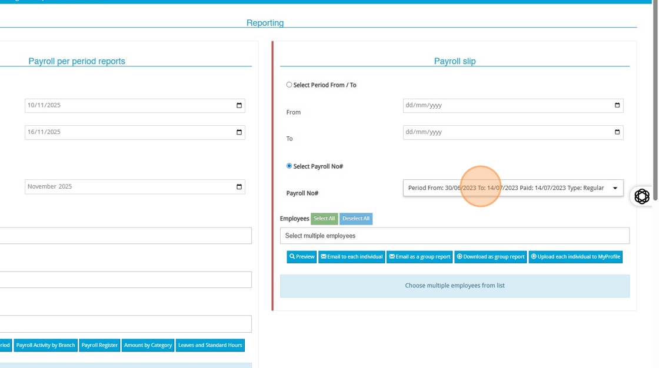659x368 pixels.
Task: Click Preview button with magnifier icon
Action: click(x=302, y=257)
